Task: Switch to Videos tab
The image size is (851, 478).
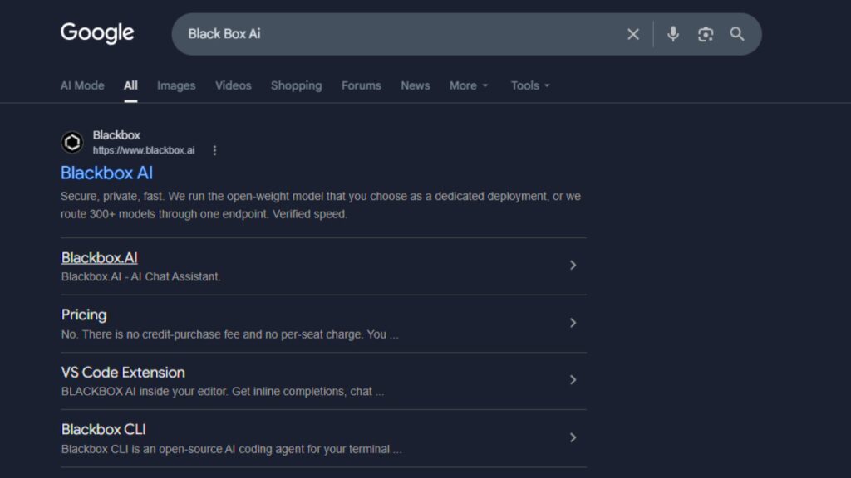Action: [x=234, y=85]
